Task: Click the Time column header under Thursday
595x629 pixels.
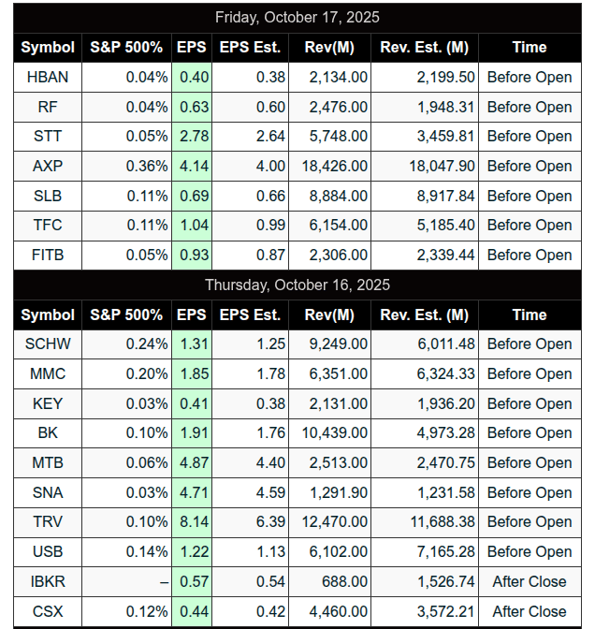Action: [x=530, y=314]
